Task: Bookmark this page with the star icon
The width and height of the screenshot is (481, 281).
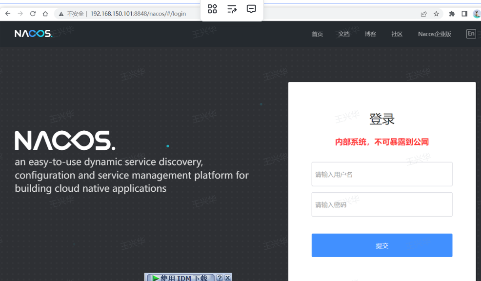Action: pos(436,14)
